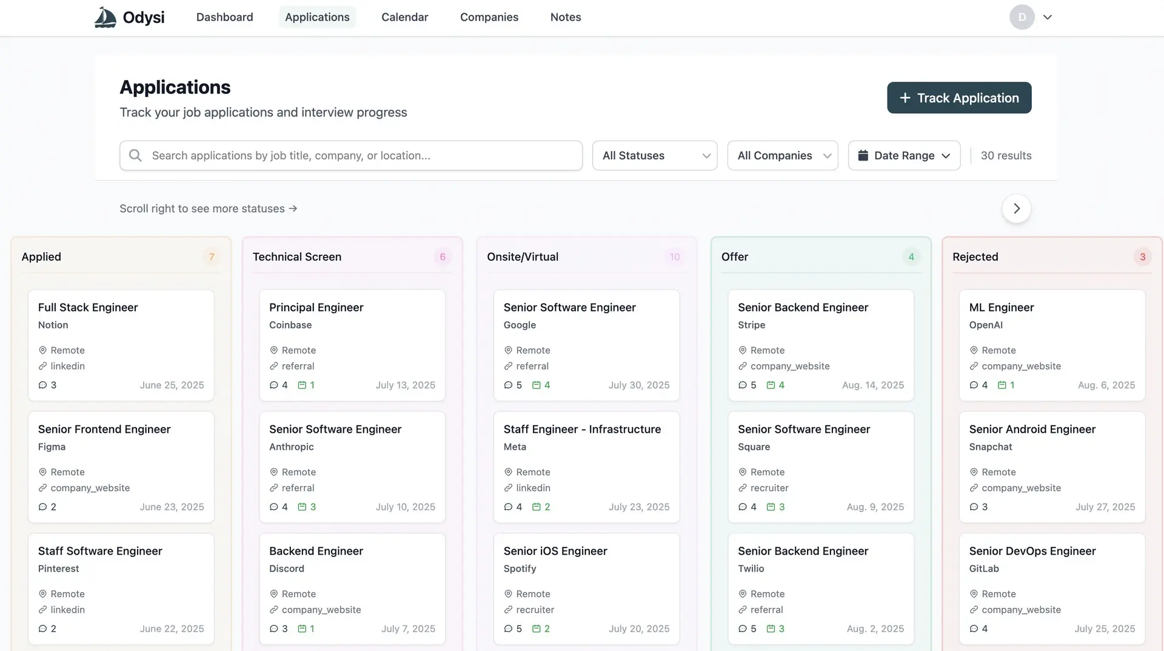Open the All Statuses dropdown
The width and height of the screenshot is (1164, 651).
pyautogui.click(x=655, y=155)
